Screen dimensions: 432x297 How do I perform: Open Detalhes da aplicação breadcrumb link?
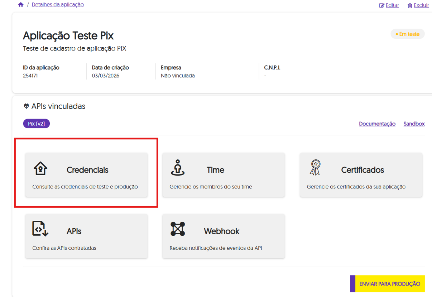(58, 5)
